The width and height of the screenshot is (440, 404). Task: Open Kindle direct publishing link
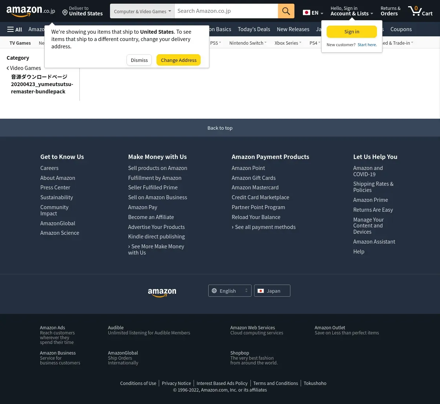(157, 237)
